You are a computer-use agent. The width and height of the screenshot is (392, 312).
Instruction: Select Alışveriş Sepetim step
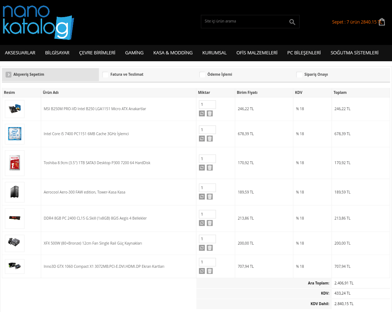(x=50, y=74)
